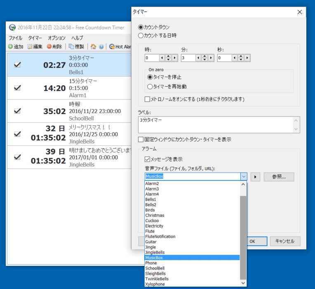Click the キャンセル button
Viewport: 315px width, 289px height.
point(285,241)
